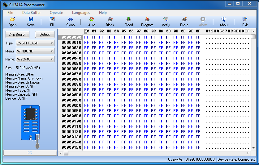Click the Device state: Connected status
The height and width of the screenshot is (165, 259).
[236, 159]
